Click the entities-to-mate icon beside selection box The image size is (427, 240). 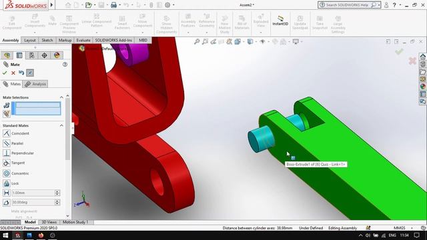pos(7,105)
